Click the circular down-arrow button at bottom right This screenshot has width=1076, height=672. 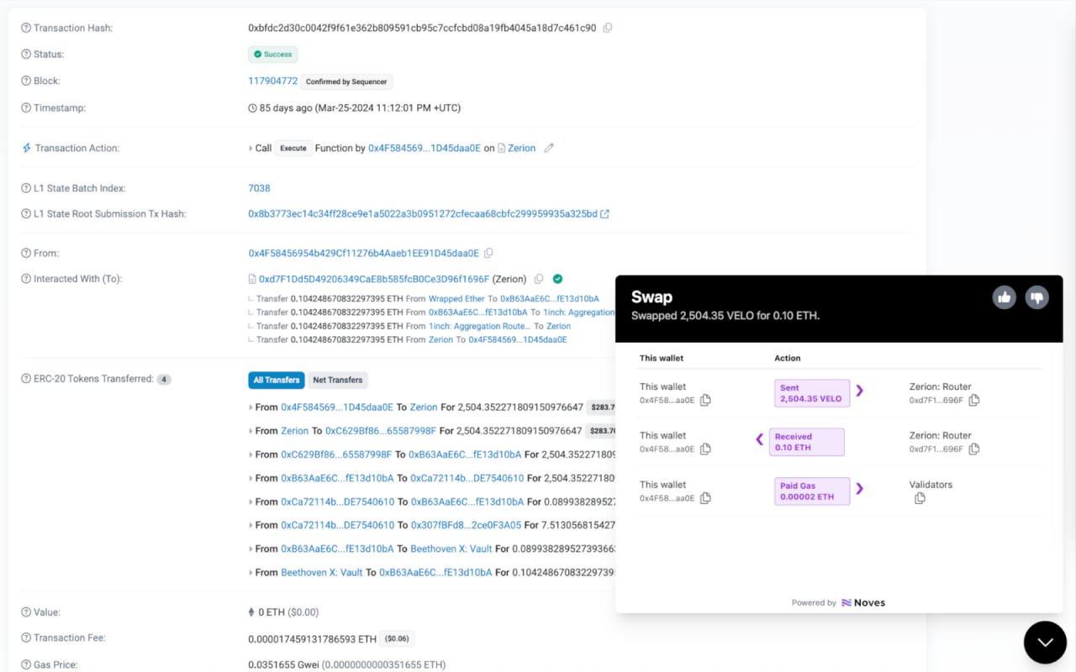[x=1045, y=642]
